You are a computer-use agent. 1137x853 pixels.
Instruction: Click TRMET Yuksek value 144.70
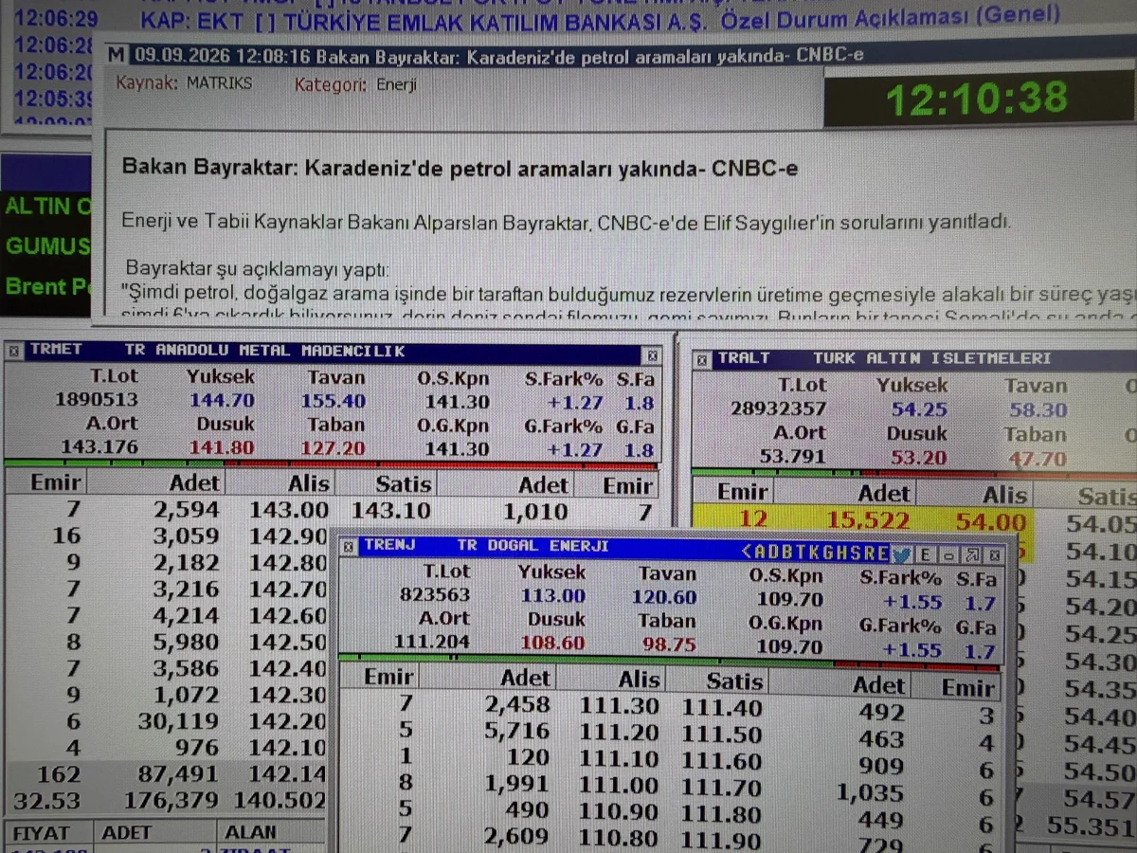coord(222,400)
